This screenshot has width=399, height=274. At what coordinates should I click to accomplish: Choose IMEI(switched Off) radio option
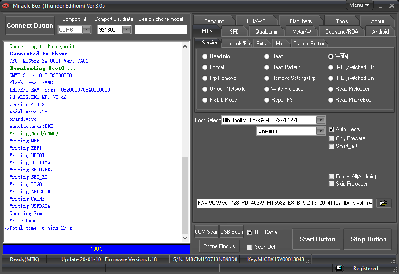click(330, 67)
